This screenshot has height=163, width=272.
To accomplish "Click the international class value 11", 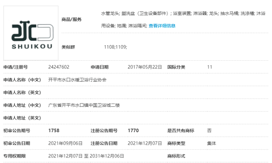I will click(209, 67).
